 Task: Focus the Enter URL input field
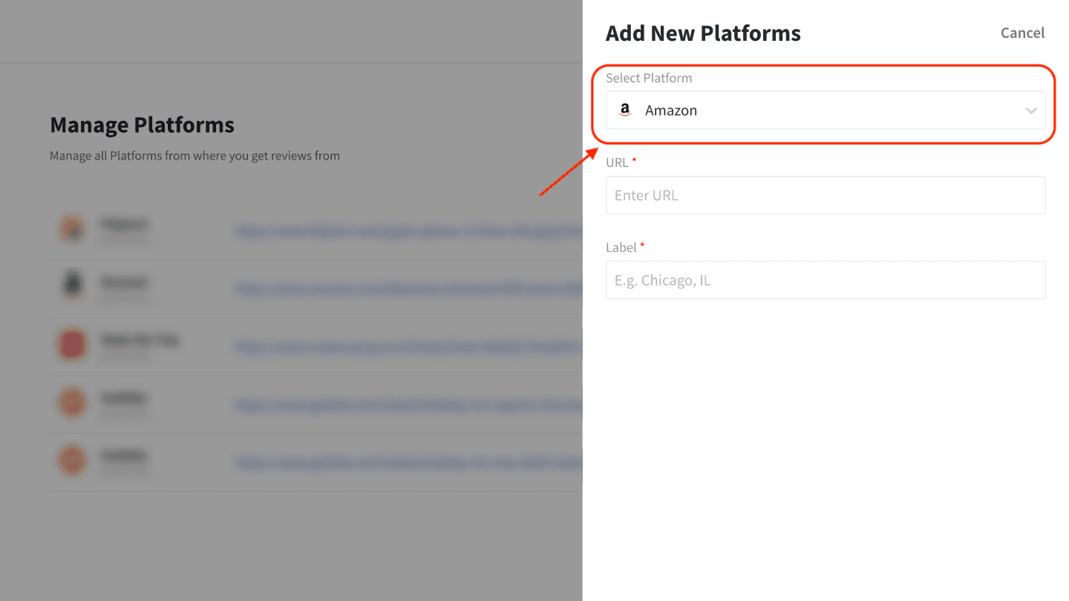pyautogui.click(x=825, y=195)
